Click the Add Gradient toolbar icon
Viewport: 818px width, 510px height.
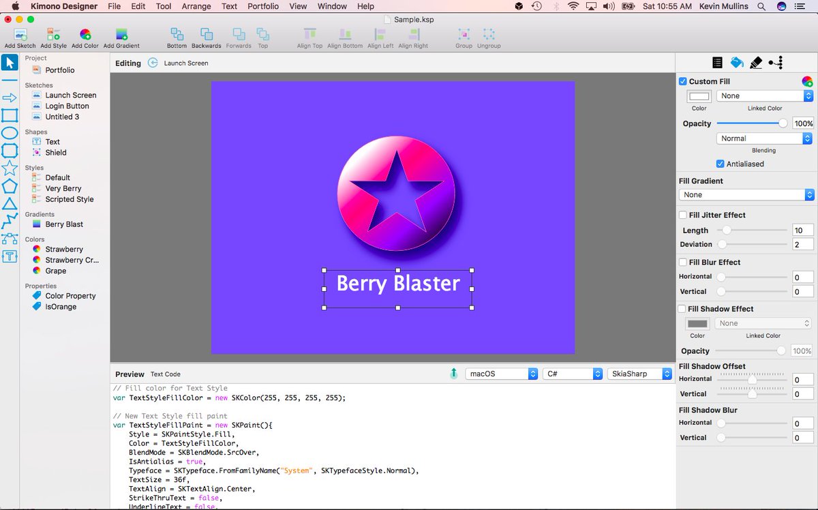(x=121, y=34)
